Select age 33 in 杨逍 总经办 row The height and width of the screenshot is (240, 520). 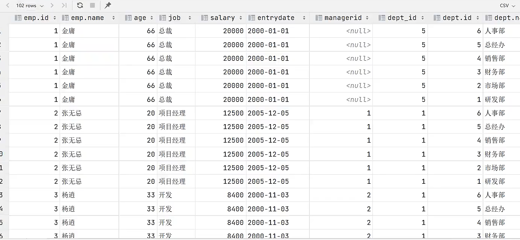click(138, 209)
